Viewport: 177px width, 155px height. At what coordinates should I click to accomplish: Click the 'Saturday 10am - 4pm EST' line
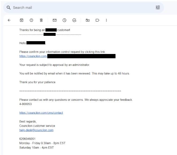36,148
